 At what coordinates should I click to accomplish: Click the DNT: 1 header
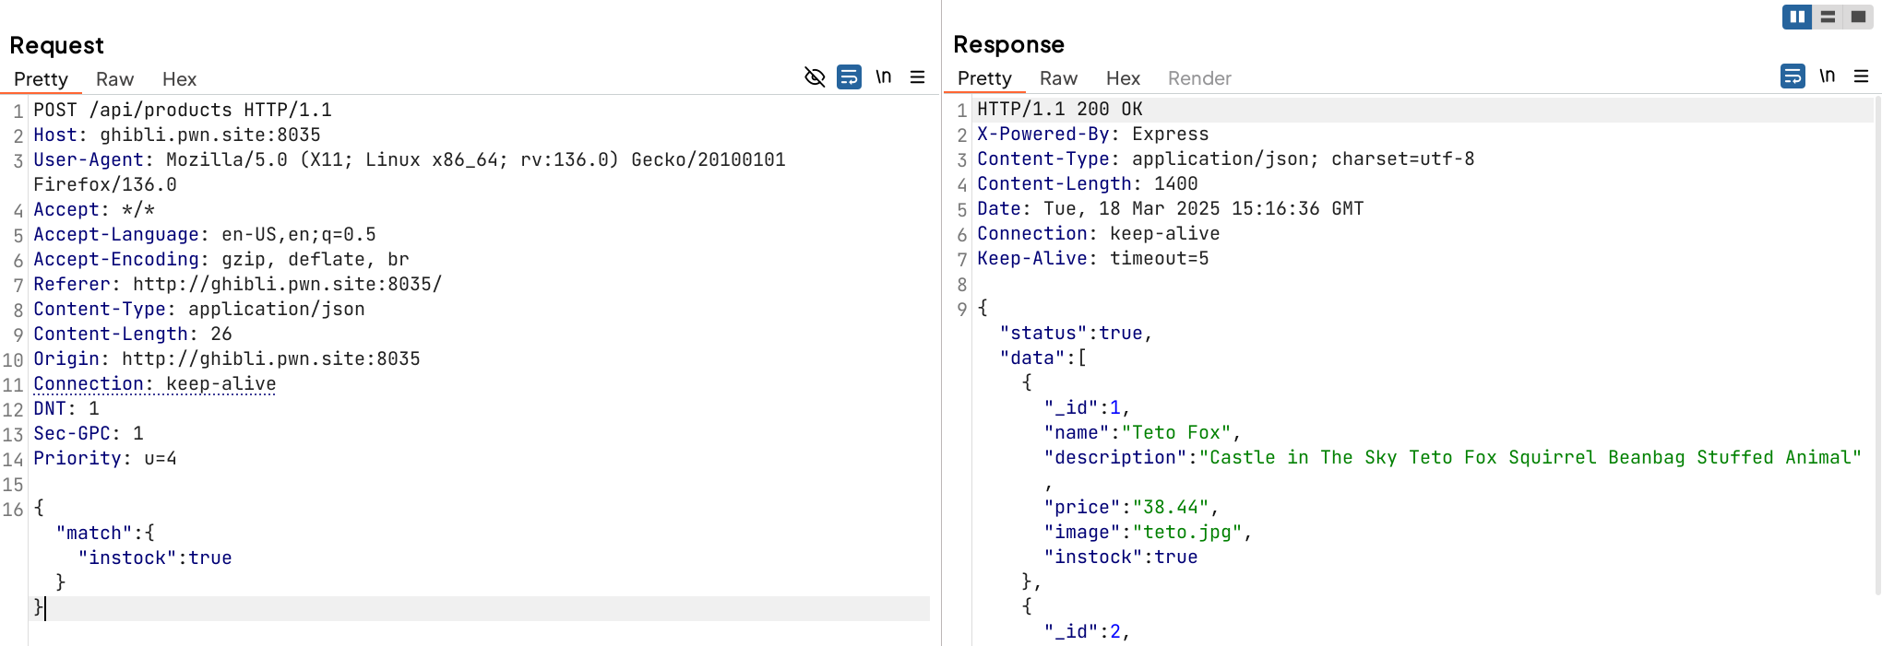click(66, 408)
